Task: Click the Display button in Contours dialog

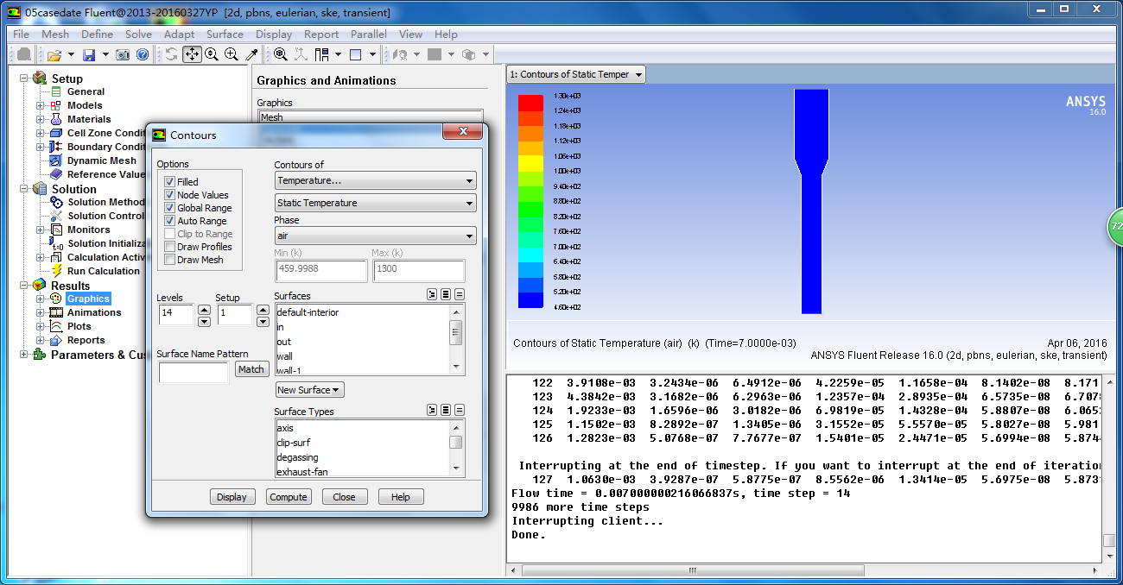Action: coord(232,497)
